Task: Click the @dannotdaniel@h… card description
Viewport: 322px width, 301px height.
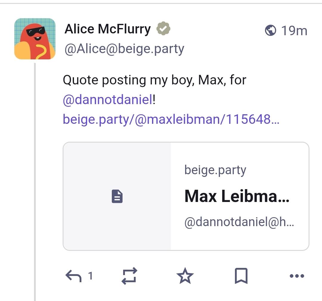Action: (239, 223)
